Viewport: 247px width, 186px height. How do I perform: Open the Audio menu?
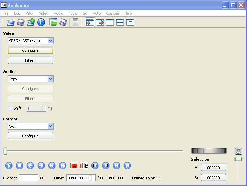[58, 13]
